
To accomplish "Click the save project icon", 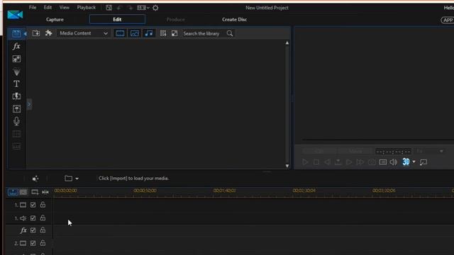I will coord(109,8).
